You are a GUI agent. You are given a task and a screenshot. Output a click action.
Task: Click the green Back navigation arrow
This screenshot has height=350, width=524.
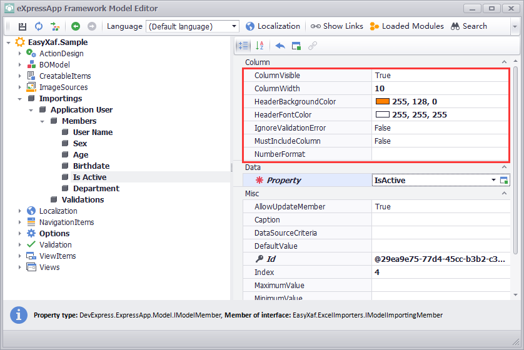click(76, 26)
